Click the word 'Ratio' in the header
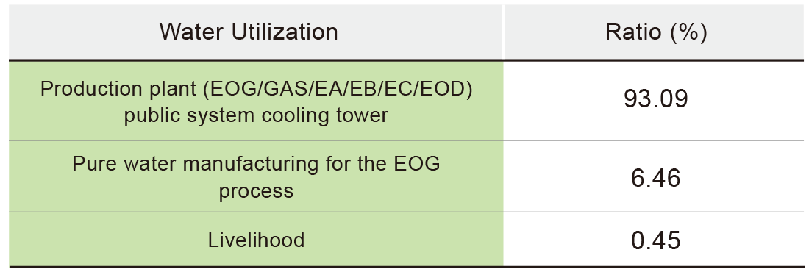The width and height of the screenshot is (809, 272). (633, 32)
